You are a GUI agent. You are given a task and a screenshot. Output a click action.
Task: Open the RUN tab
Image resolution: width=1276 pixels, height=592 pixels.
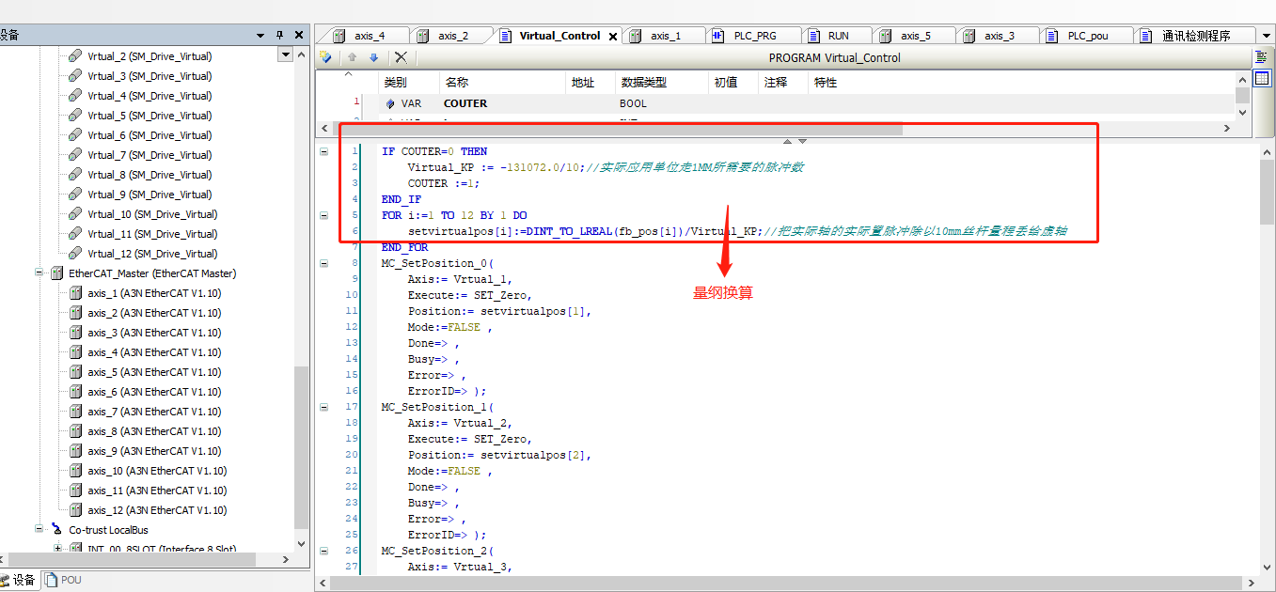tap(838, 36)
